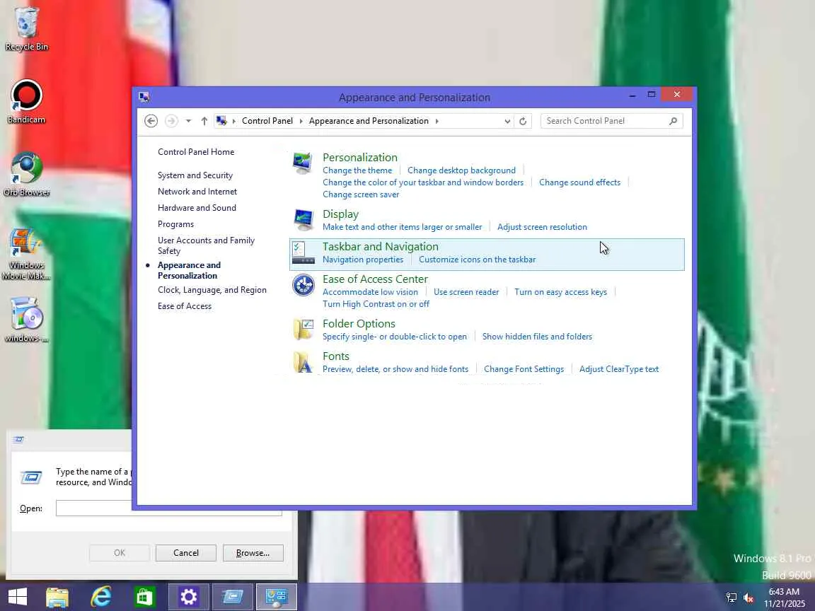815x611 pixels.
Task: Refresh the Control Panel view
Action: 523,121
